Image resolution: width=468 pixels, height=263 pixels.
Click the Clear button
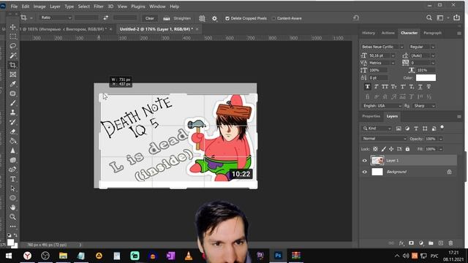coord(149,18)
